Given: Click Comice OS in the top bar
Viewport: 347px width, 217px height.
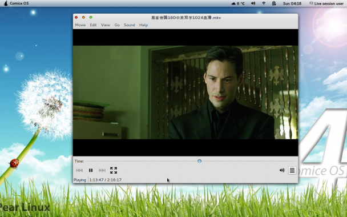Looking at the screenshot, I should tap(19, 3).
